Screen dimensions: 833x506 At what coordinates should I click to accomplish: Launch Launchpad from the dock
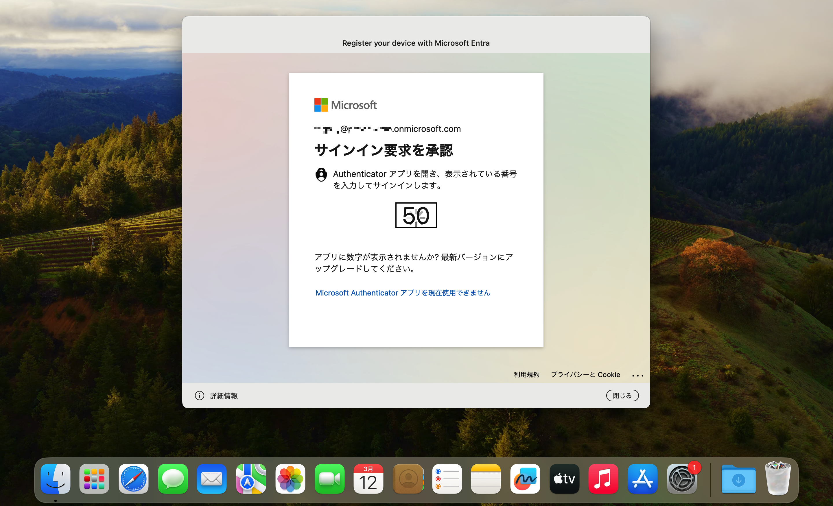click(x=94, y=479)
